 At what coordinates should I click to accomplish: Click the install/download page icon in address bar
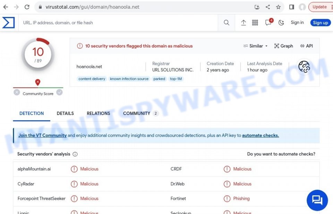(x=257, y=7)
